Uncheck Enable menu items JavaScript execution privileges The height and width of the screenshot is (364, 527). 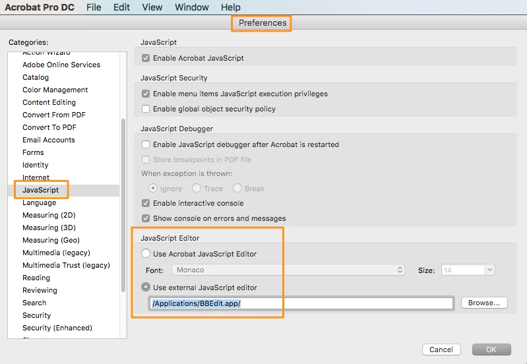point(146,94)
